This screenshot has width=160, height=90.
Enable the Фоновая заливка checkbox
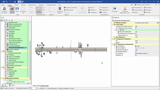coord(136,51)
